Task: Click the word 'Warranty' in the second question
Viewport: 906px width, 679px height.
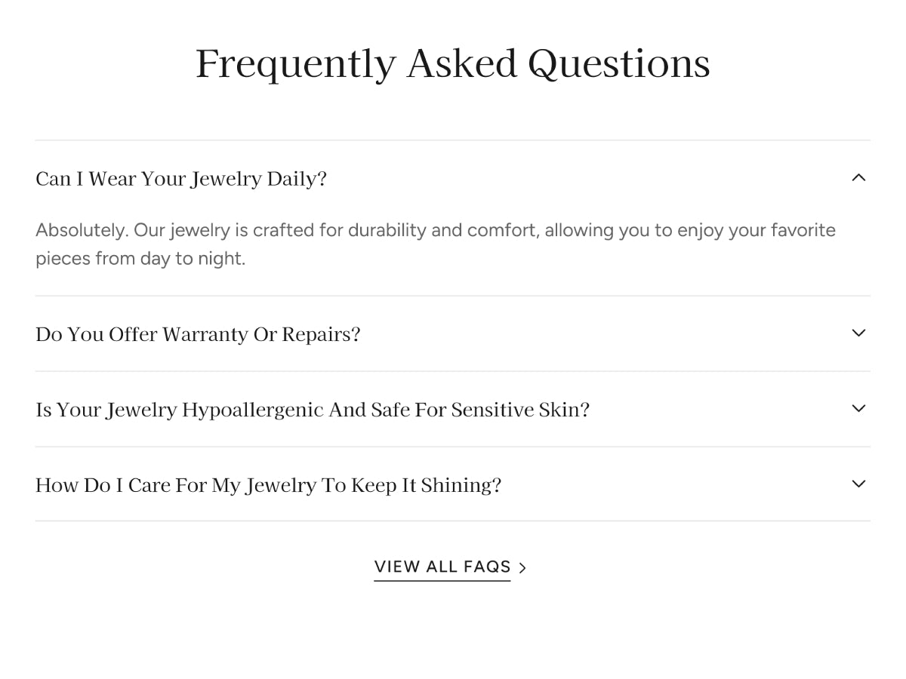Action: pos(205,334)
